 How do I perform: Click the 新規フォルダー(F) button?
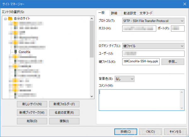[64, 104]
